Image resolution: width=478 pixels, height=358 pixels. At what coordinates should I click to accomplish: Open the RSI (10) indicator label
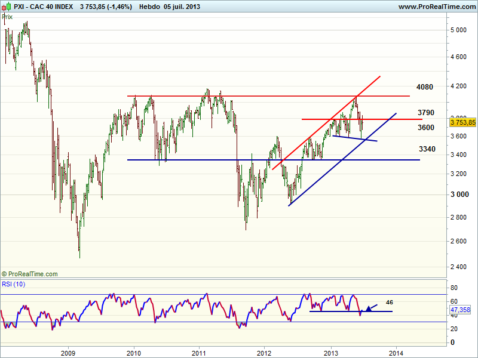click(13, 283)
